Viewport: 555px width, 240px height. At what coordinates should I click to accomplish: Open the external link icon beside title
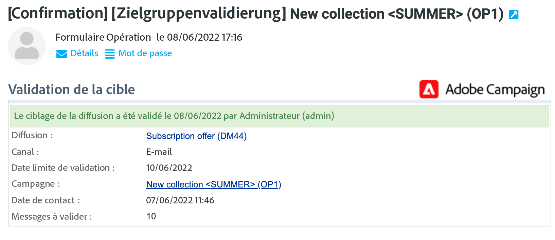tap(514, 15)
